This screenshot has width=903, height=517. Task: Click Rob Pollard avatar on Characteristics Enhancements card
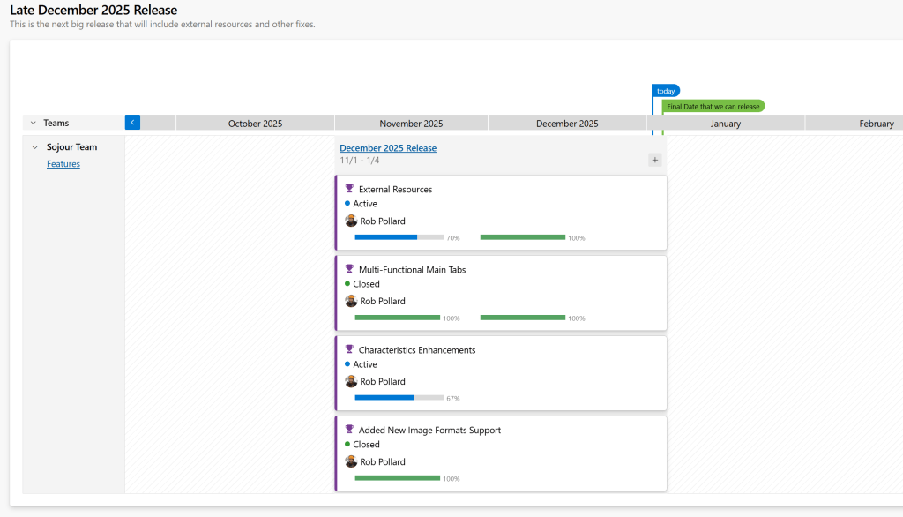(x=351, y=381)
